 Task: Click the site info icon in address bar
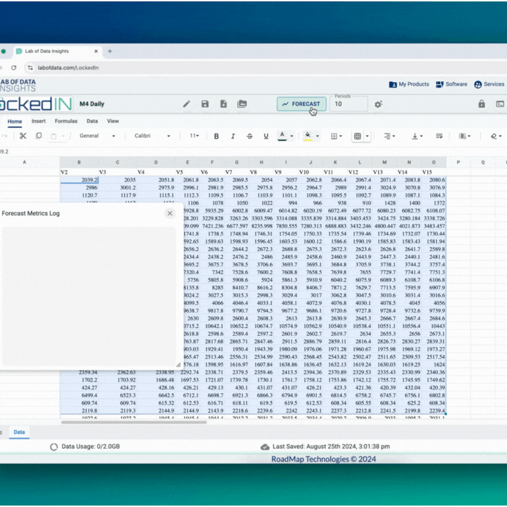tap(30, 67)
